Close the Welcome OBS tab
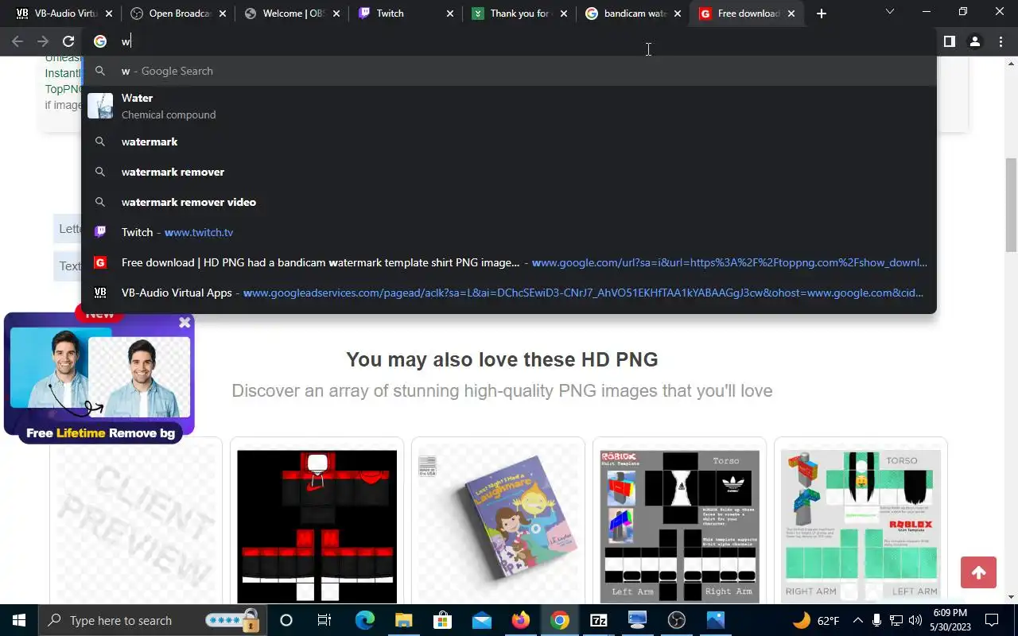The width and height of the screenshot is (1018, 636). pos(336,14)
